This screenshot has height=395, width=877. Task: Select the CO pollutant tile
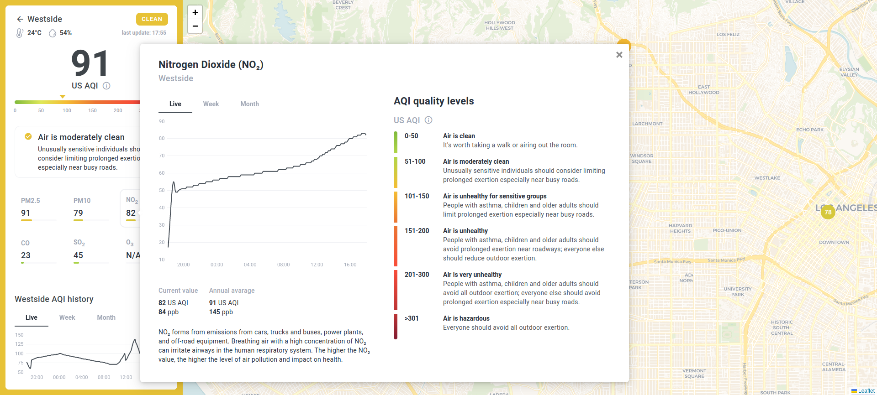(x=38, y=250)
